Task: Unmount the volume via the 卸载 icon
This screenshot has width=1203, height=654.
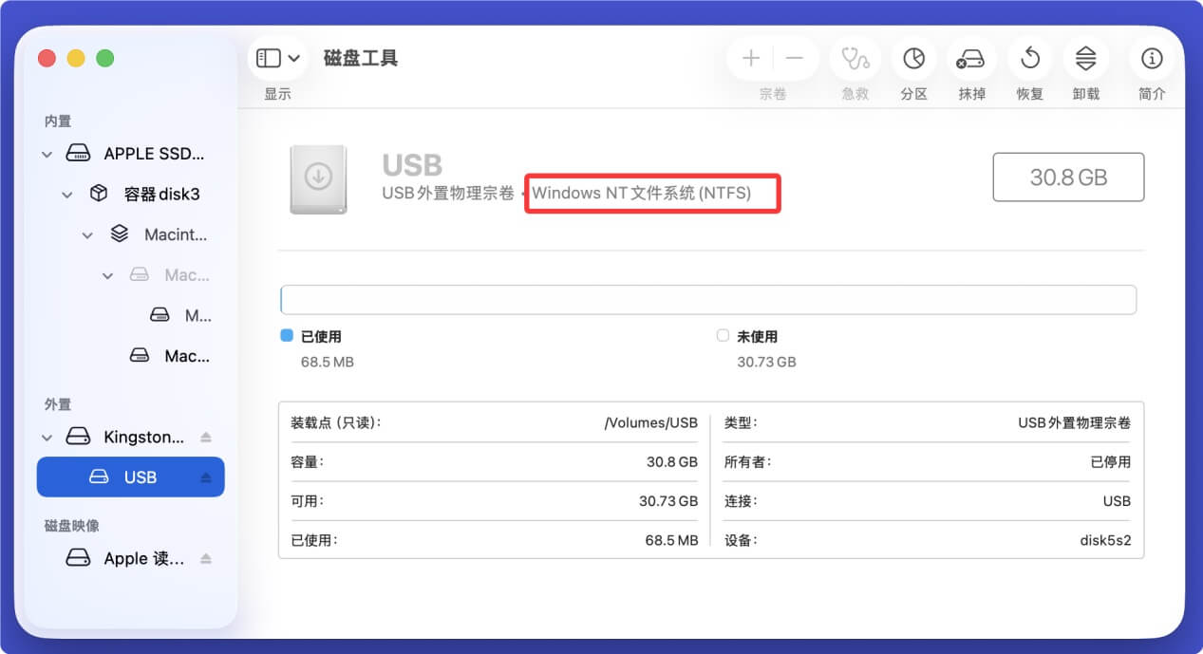Action: (1085, 57)
